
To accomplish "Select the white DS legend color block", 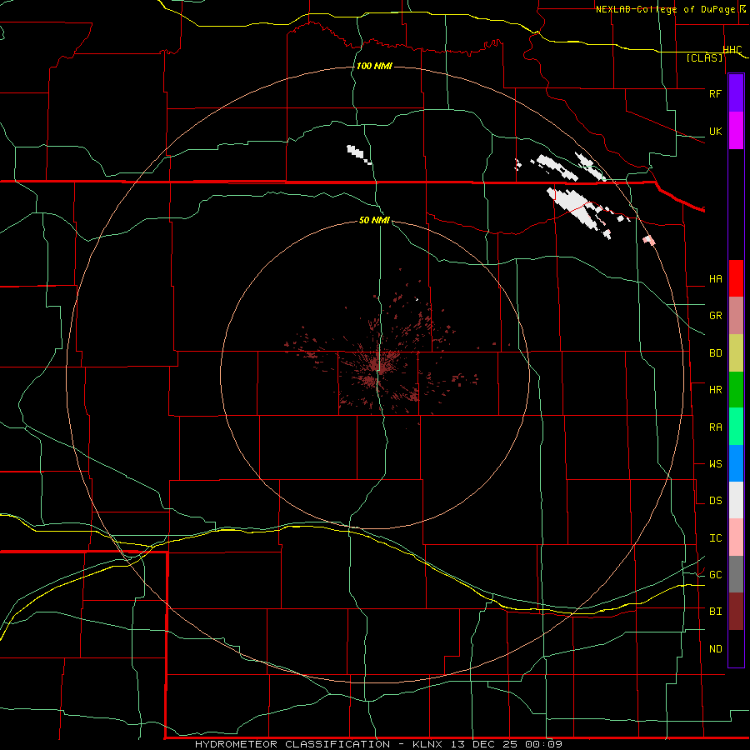I will click(736, 500).
